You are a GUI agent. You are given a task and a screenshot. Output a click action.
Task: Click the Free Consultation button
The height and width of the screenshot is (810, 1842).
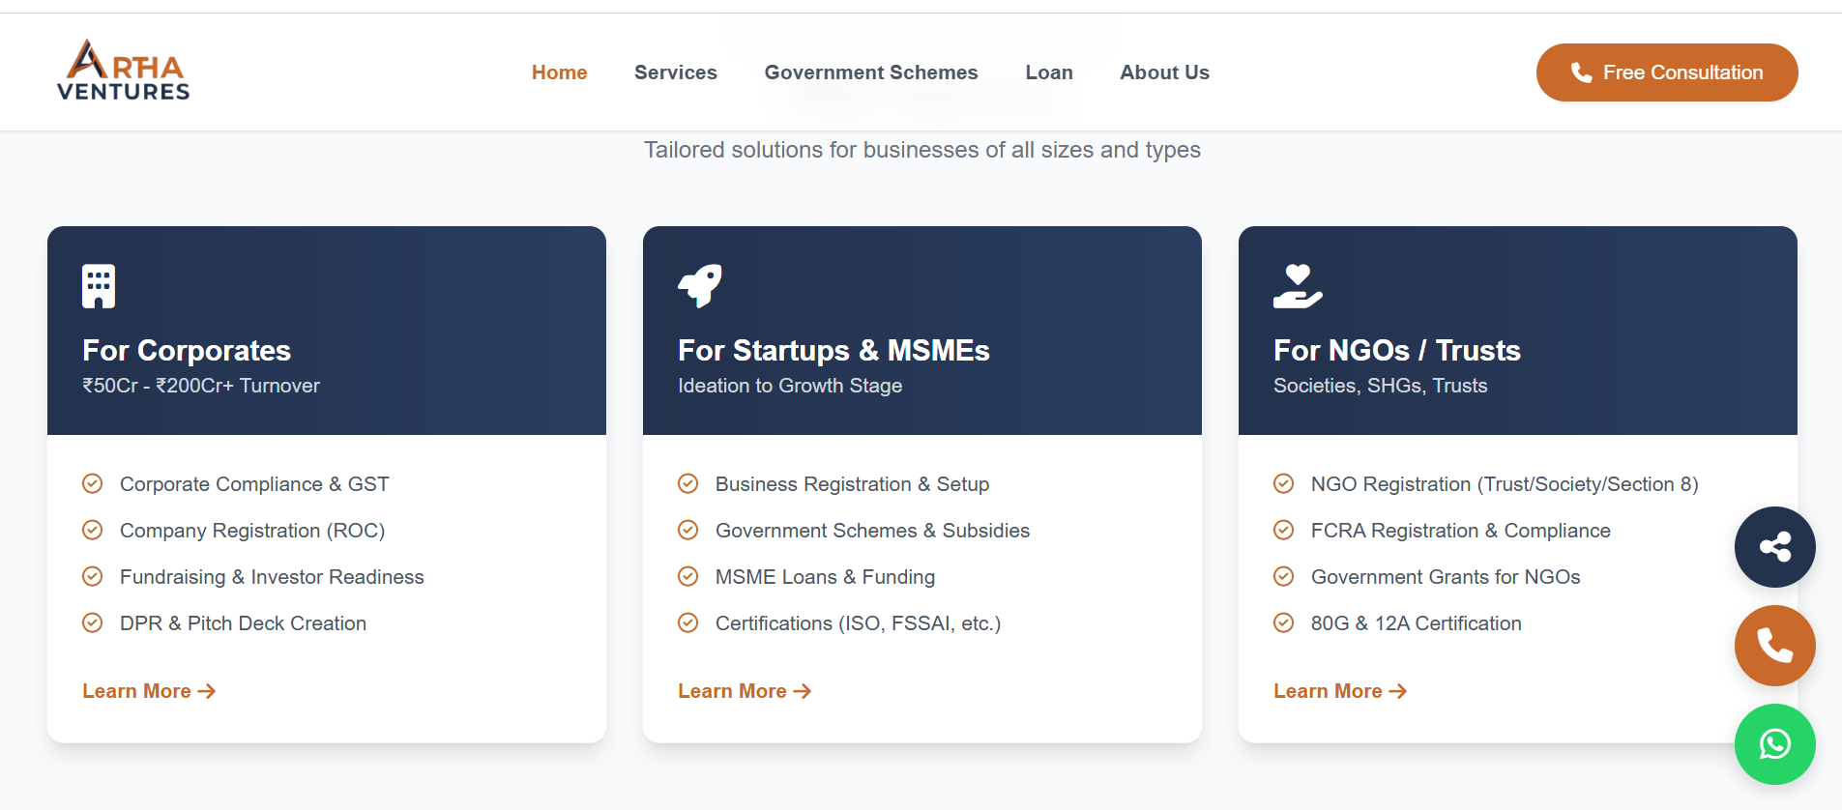(x=1666, y=72)
